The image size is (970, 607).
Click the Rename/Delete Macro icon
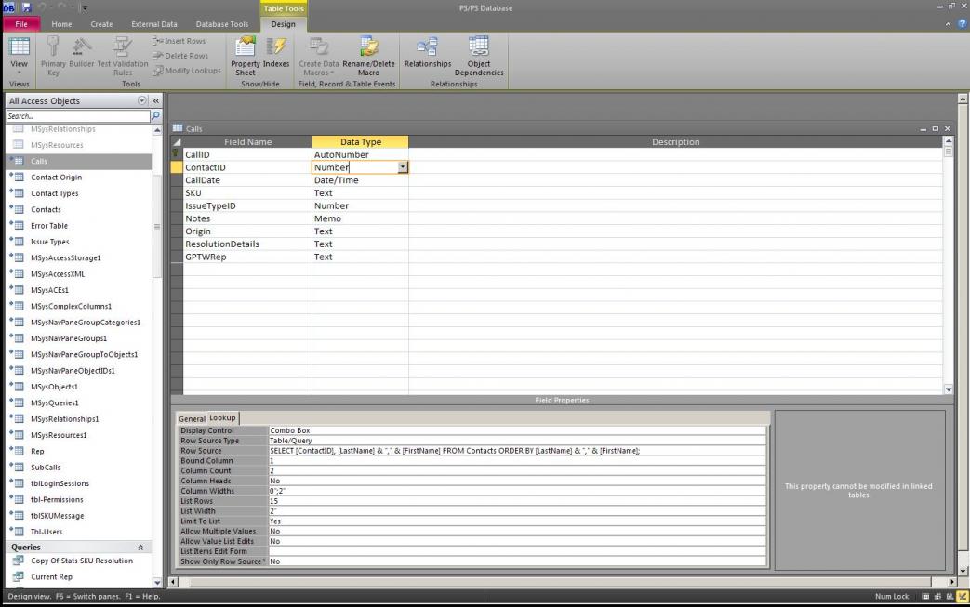pos(368,57)
